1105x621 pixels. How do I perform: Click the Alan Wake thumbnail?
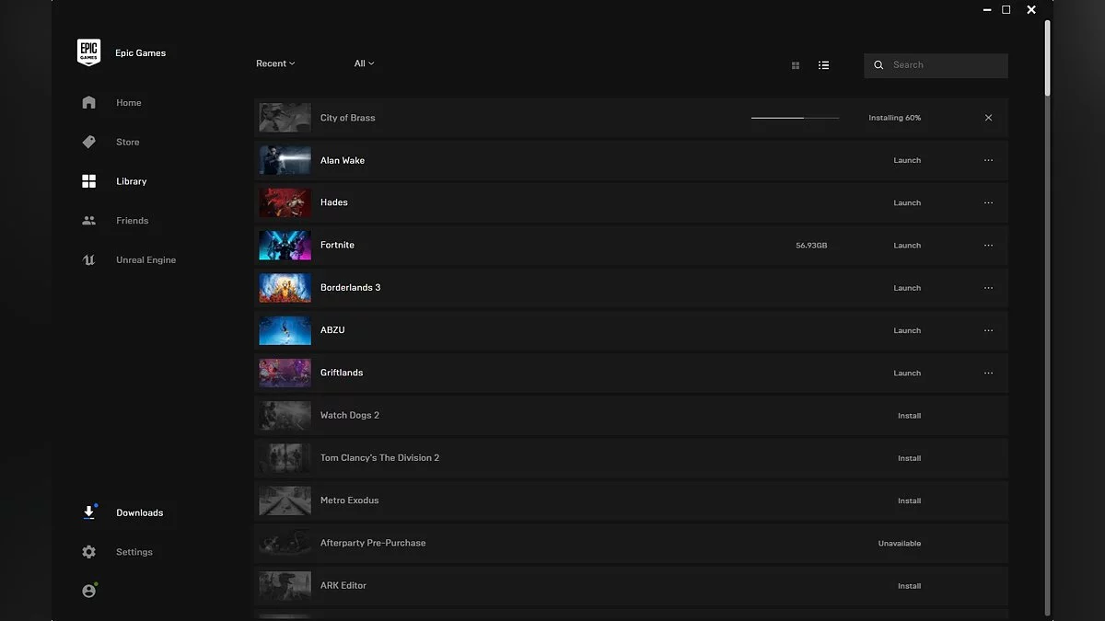click(285, 160)
